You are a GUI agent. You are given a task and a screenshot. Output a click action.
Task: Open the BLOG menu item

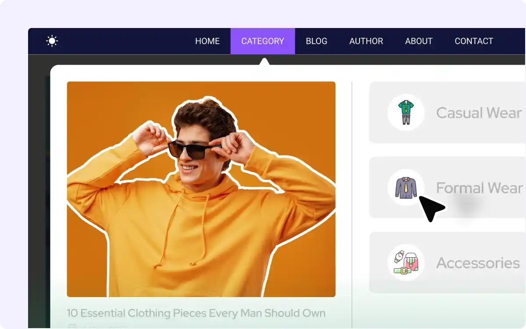coord(316,41)
